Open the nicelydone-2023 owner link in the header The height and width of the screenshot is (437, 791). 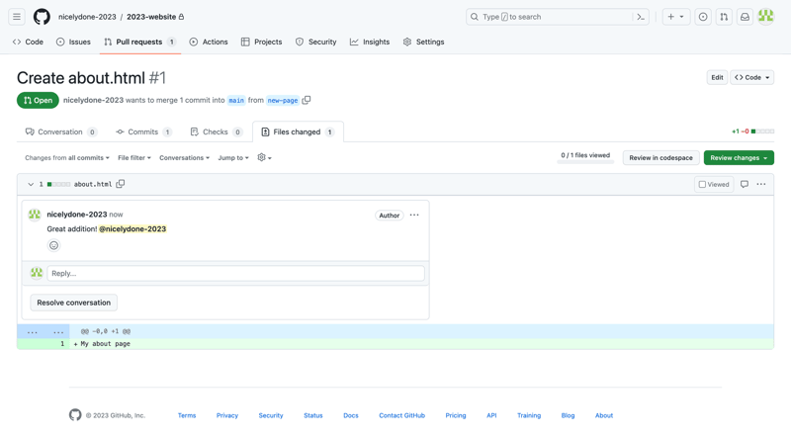[87, 17]
